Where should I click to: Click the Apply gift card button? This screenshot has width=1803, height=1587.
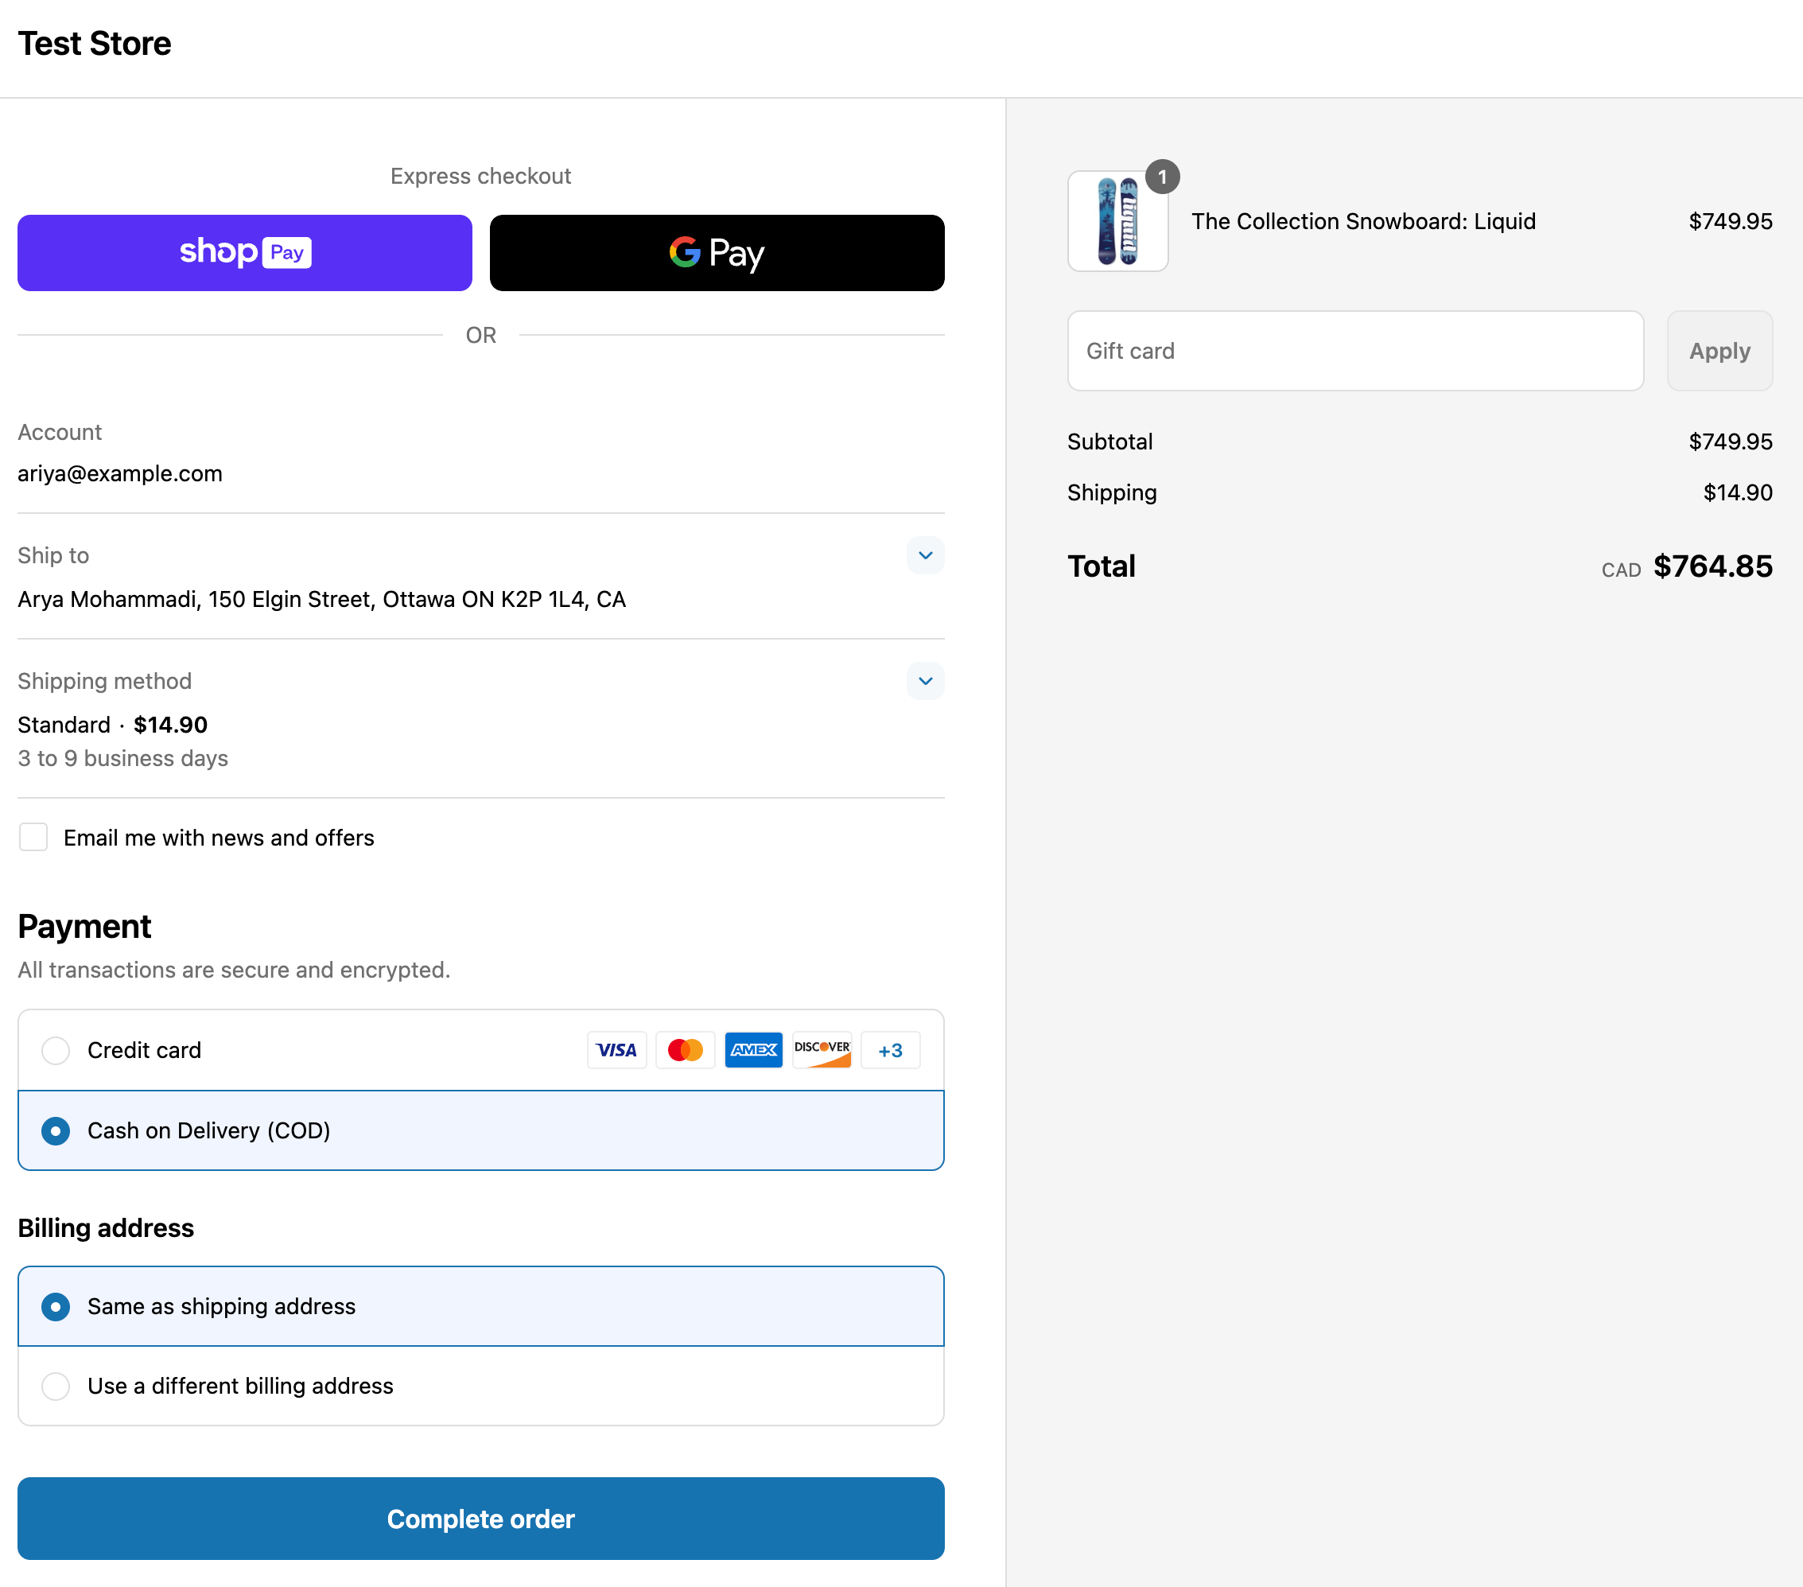pos(1719,350)
